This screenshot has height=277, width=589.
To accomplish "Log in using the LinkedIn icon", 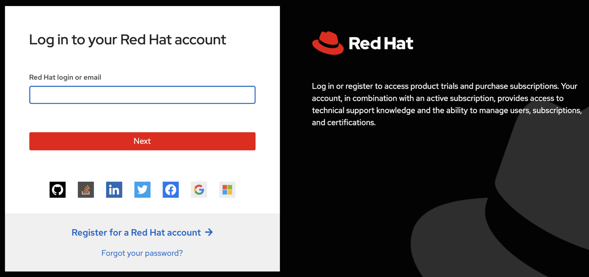I will click(114, 190).
